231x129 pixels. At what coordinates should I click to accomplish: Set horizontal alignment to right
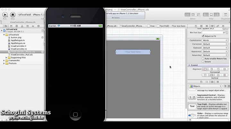coord(218,69)
